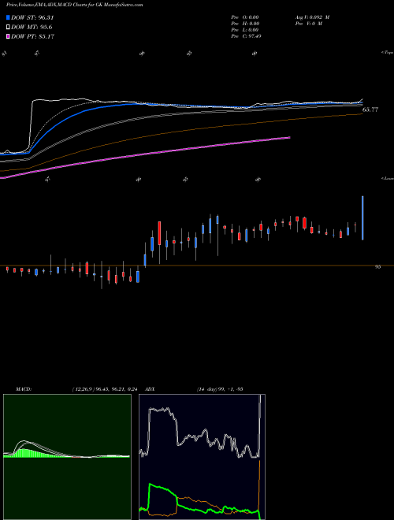Select the Pre O: 0.00 value
The height and width of the screenshot is (520, 394).
coord(245,17)
